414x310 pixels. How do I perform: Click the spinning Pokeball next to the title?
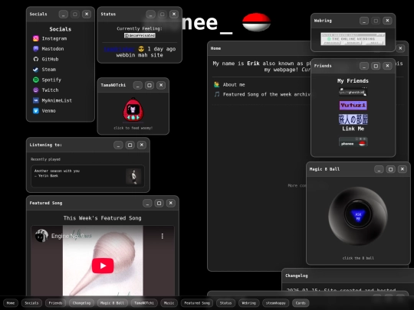[x=256, y=22]
